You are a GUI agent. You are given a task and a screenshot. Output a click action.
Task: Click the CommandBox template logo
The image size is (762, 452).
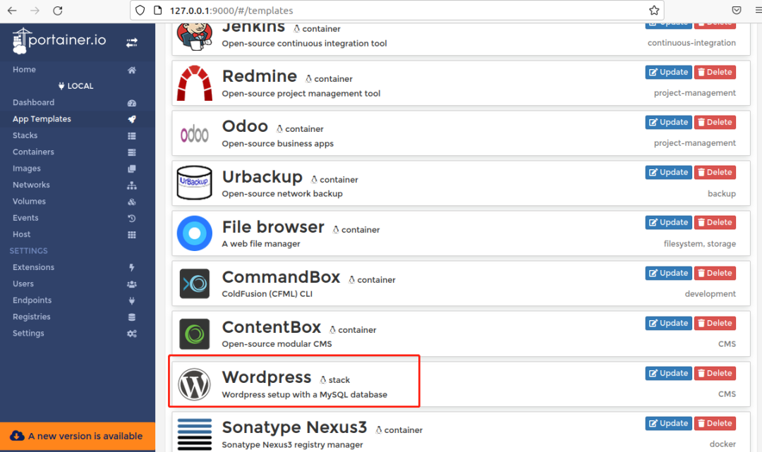(195, 283)
